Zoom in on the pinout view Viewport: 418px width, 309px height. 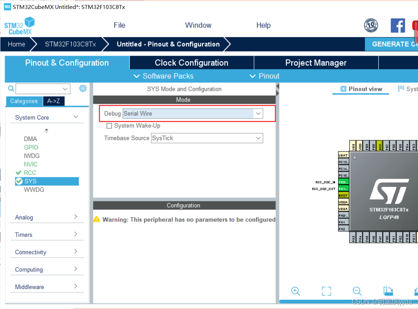tap(295, 291)
